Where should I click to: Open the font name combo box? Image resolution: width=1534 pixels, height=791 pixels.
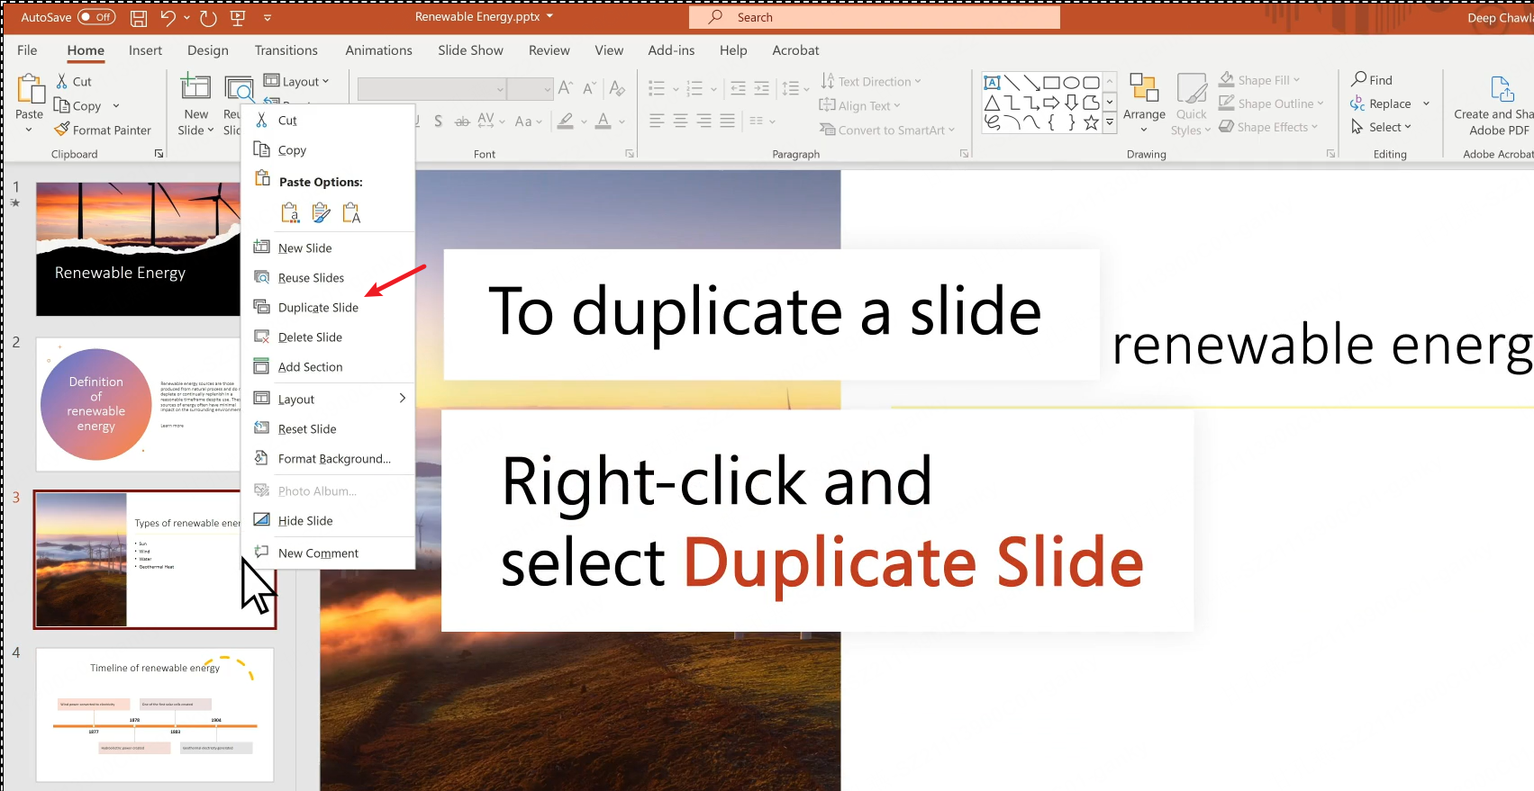pyautogui.click(x=431, y=88)
